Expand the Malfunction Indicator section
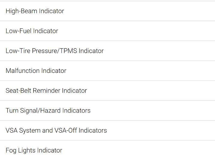The width and height of the screenshot is (215, 159). click(x=36, y=71)
